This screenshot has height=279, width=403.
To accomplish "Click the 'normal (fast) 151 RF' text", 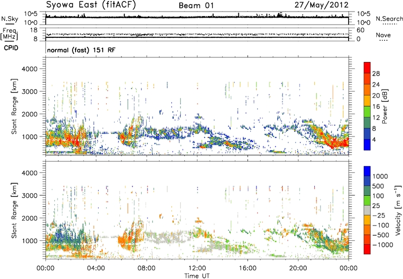I will click(x=81, y=50).
